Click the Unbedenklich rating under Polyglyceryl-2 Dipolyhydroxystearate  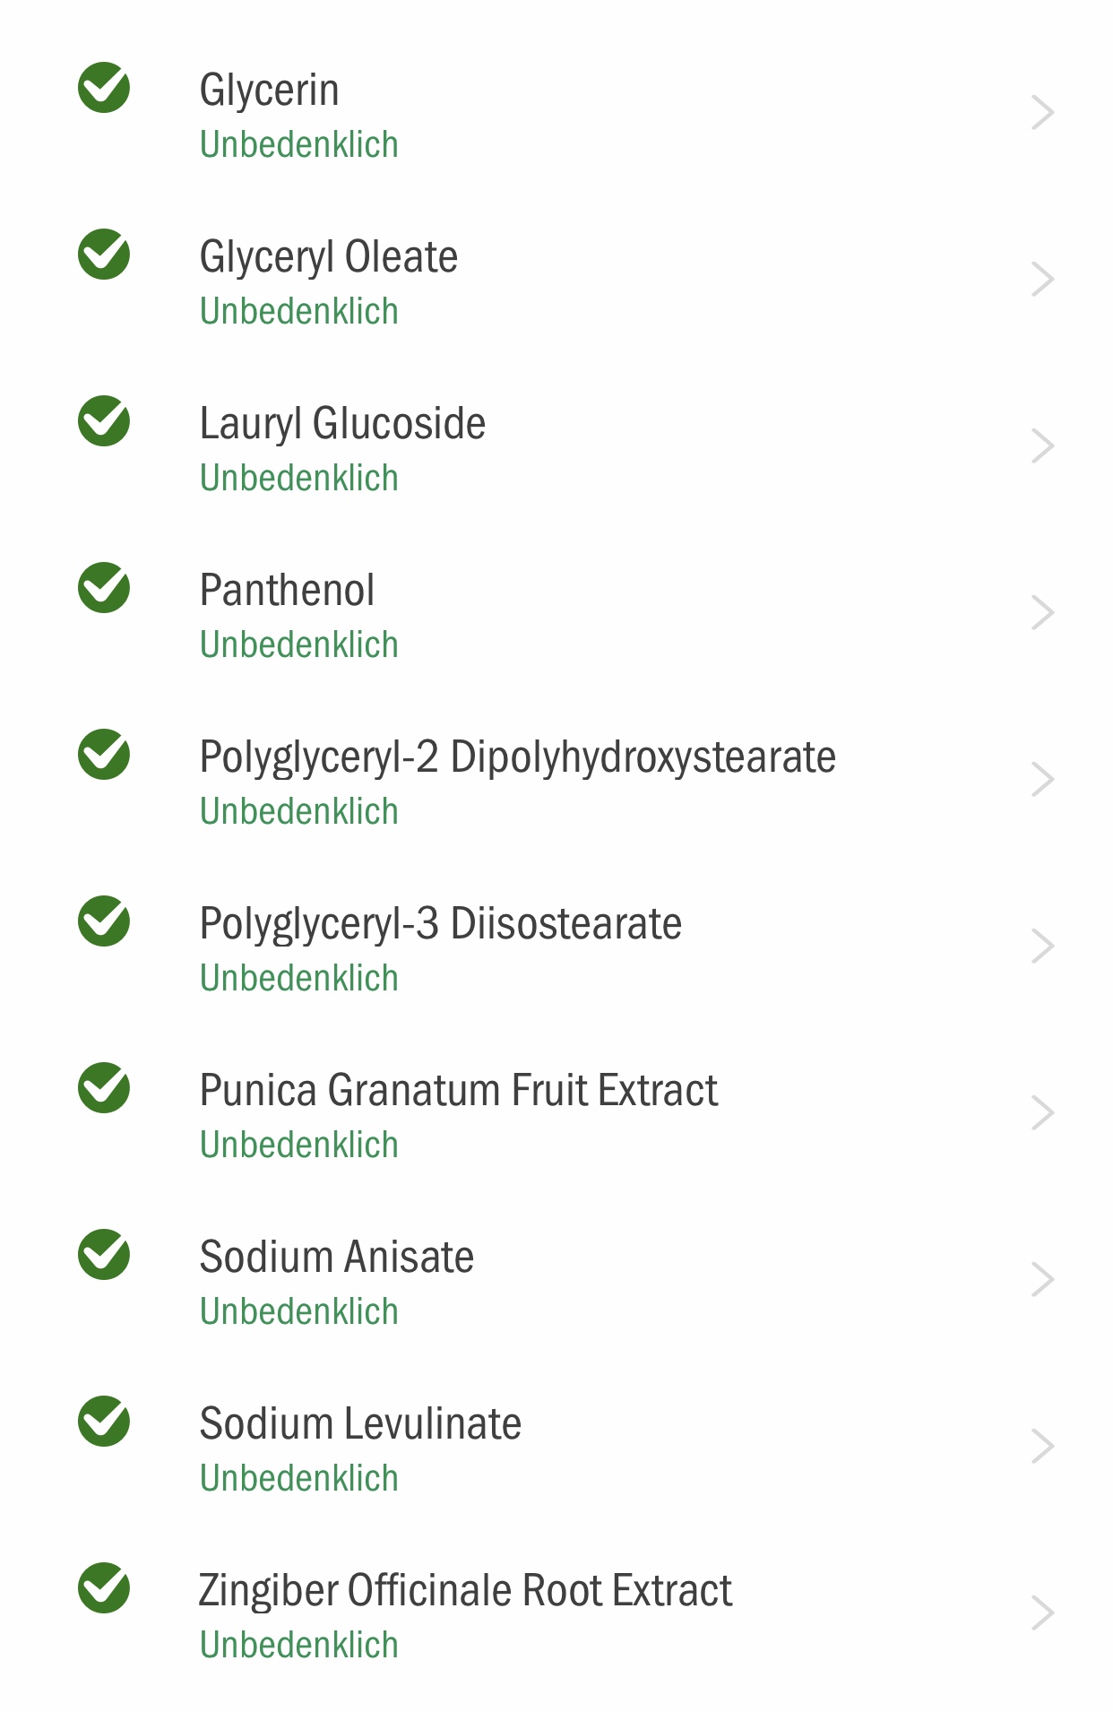click(x=298, y=812)
